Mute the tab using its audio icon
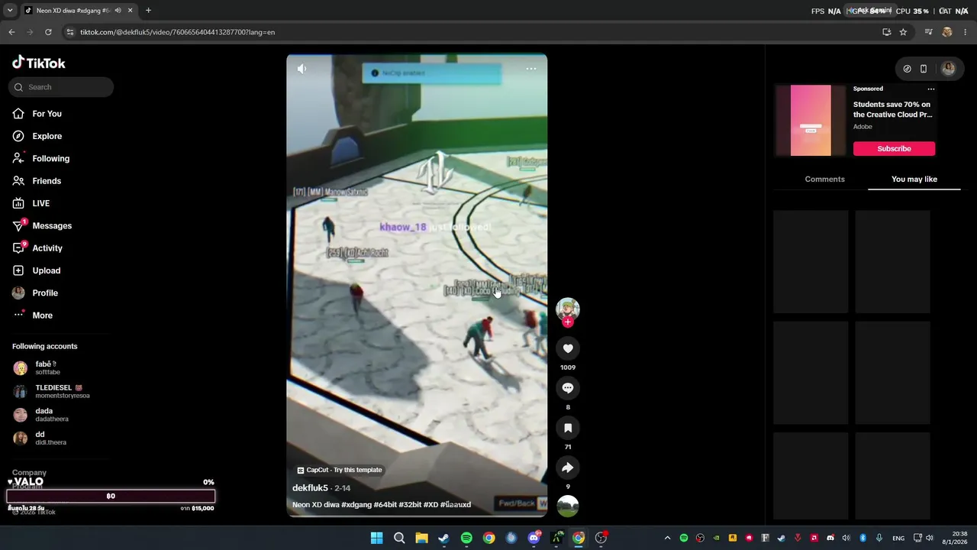977x550 pixels. [118, 11]
